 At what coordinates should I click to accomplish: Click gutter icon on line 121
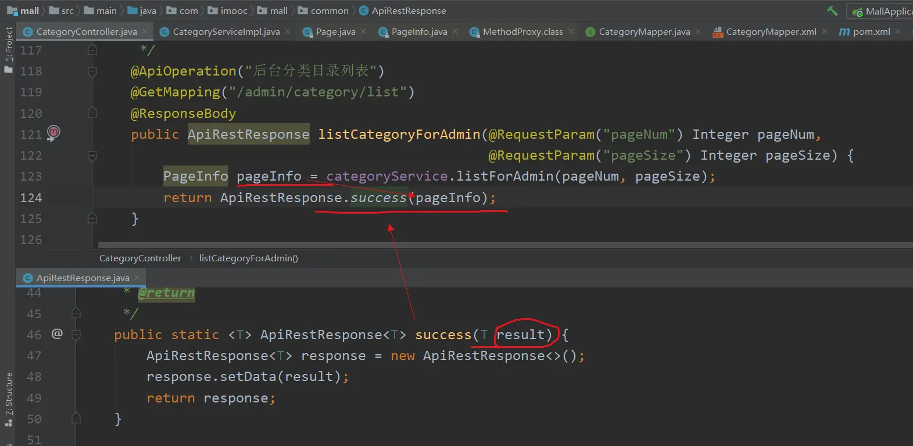tap(53, 133)
